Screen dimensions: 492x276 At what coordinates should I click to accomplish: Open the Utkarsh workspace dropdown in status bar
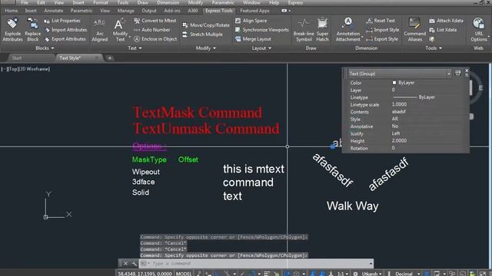(x=371, y=274)
